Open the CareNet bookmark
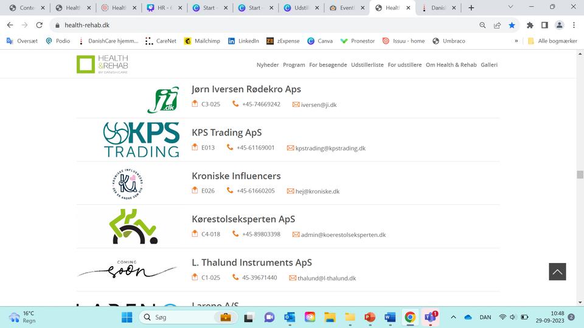The height and width of the screenshot is (328, 584). click(161, 41)
